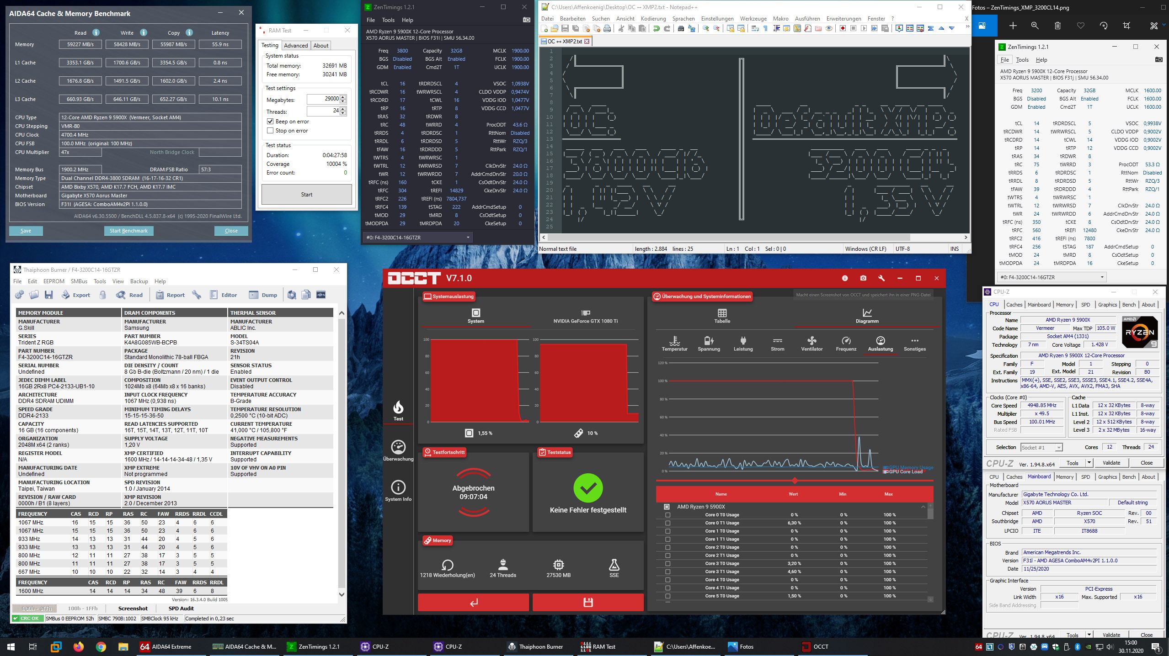The width and height of the screenshot is (1169, 656).
Task: Click the Print icon in Notepad++ toolbar
Action: click(607, 28)
